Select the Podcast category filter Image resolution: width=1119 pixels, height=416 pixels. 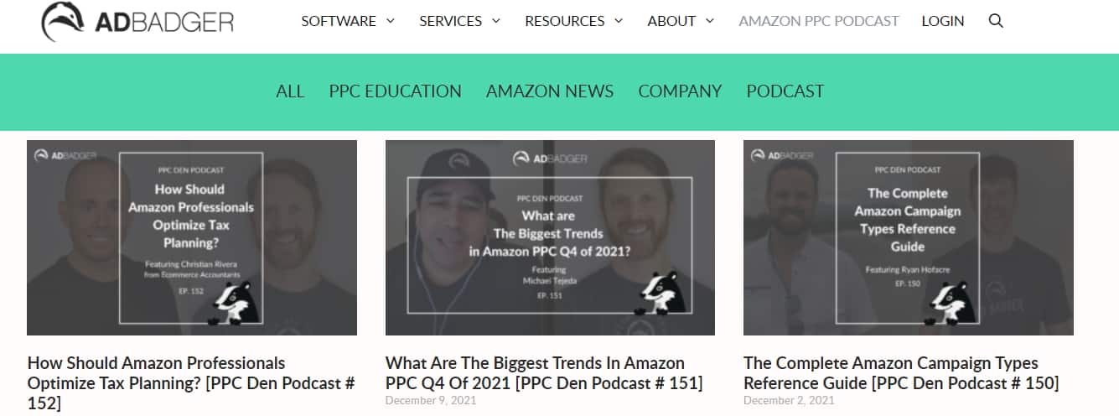(x=785, y=91)
